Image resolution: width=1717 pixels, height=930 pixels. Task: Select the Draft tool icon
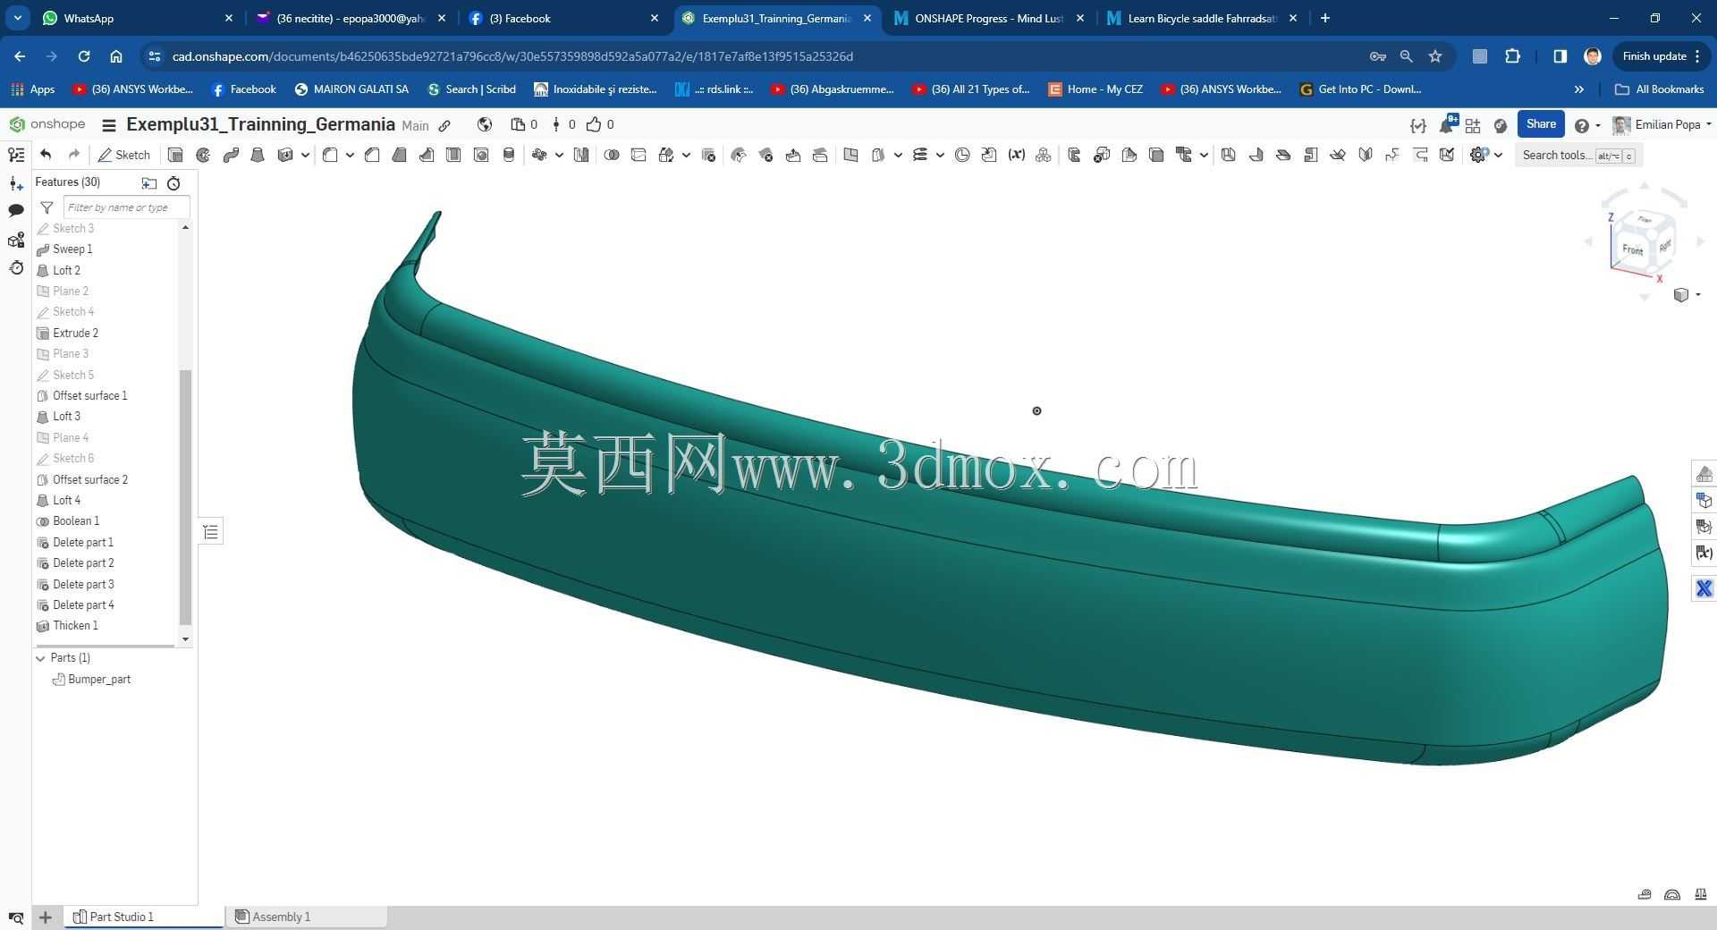coord(399,155)
